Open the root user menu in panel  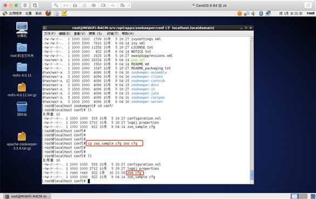(x=311, y=13)
